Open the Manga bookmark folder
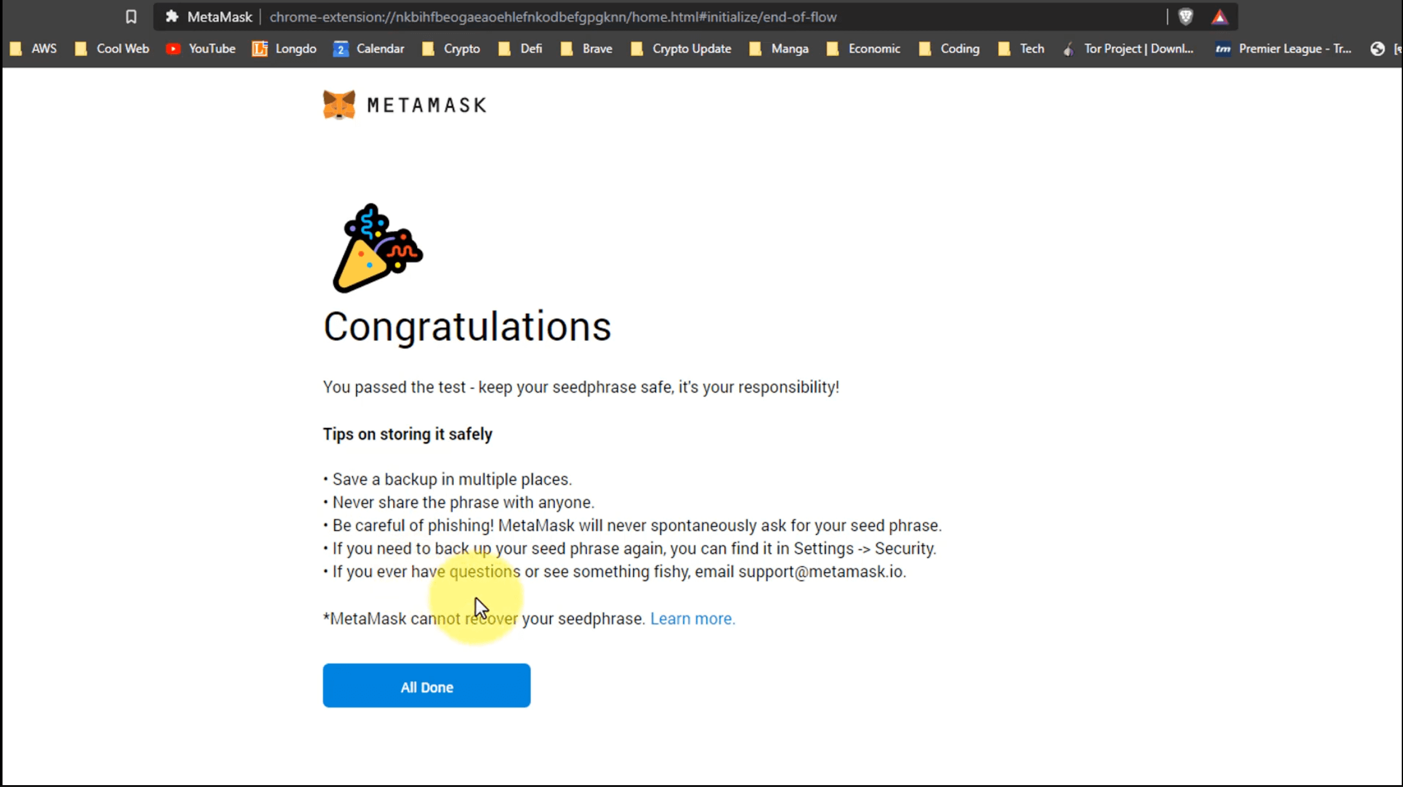 coord(779,49)
